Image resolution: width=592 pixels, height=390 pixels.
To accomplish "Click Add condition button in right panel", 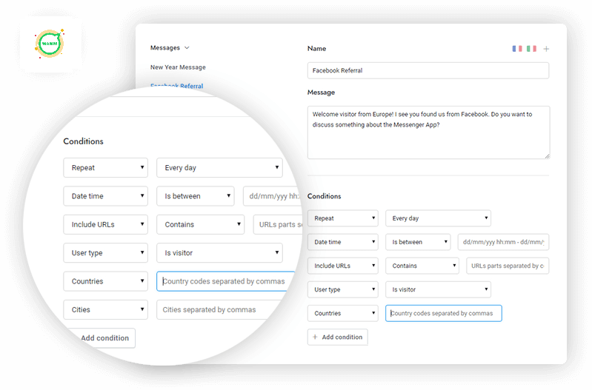I will coord(338,337).
